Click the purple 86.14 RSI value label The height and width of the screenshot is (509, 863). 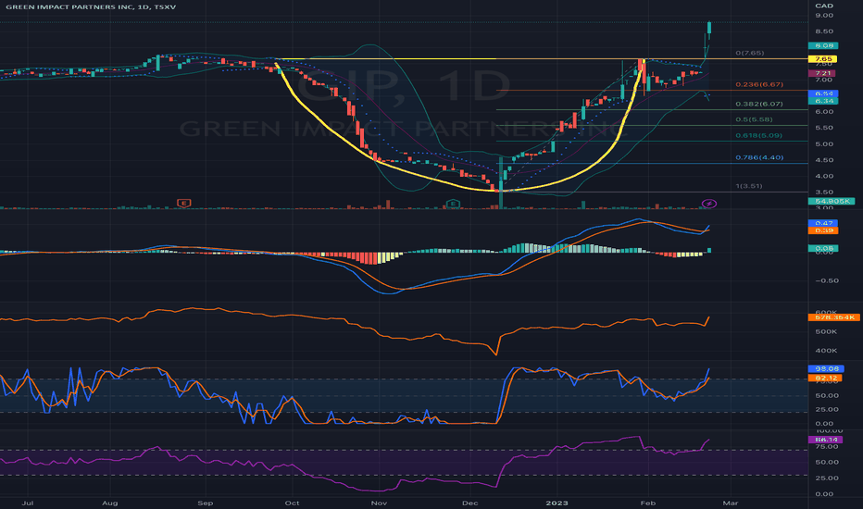tap(826, 440)
